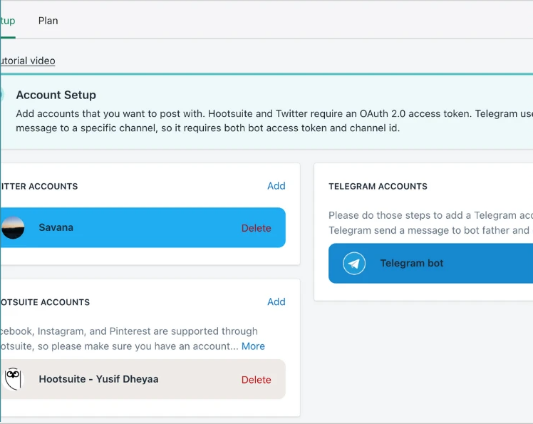Screen dimensions: 533x424
Task: Click the Account Setup heading
Action: point(56,95)
